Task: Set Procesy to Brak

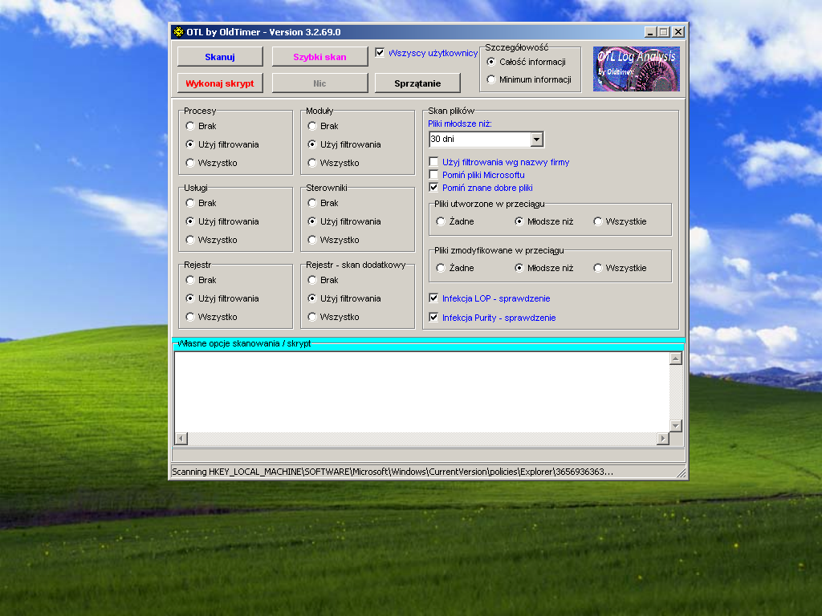Action: [190, 126]
